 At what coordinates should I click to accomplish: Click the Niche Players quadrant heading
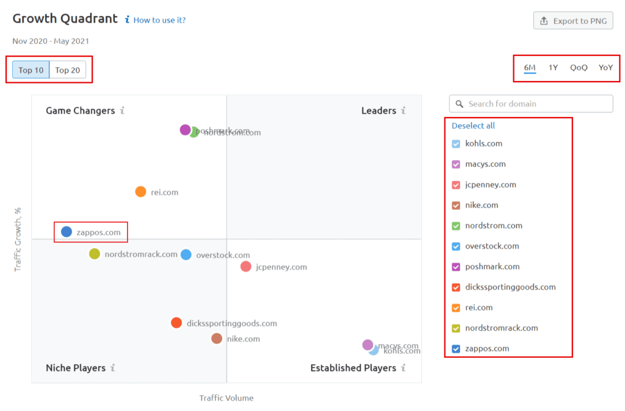76,368
